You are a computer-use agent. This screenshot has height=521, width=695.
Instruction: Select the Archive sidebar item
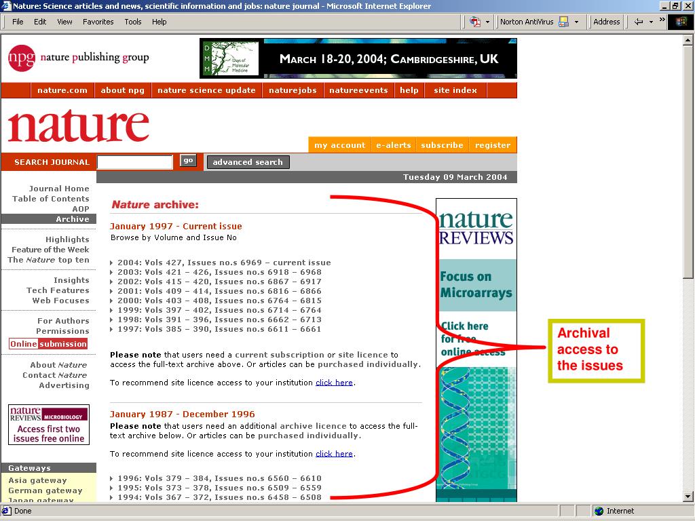point(49,219)
